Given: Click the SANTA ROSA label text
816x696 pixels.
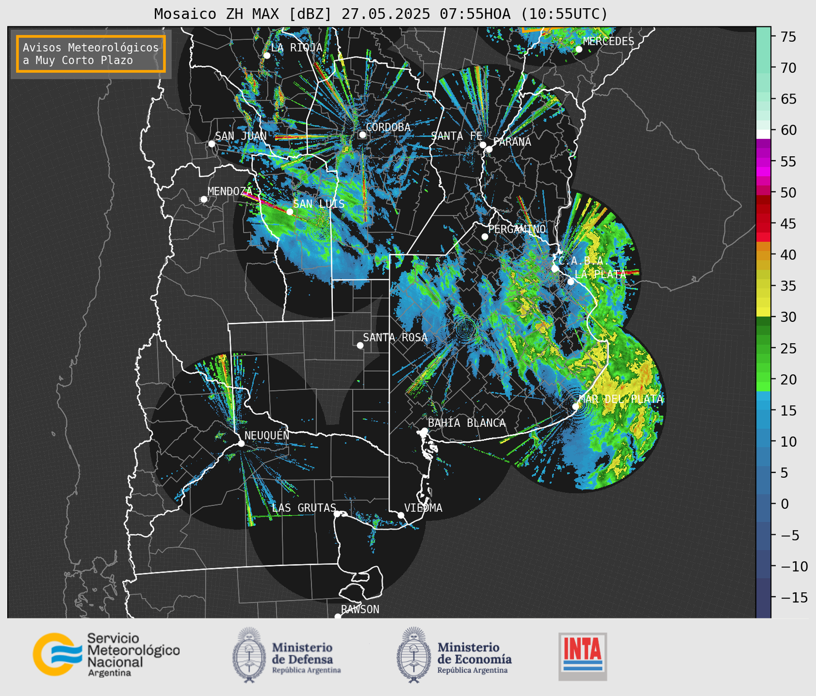Looking at the screenshot, I should tap(395, 337).
